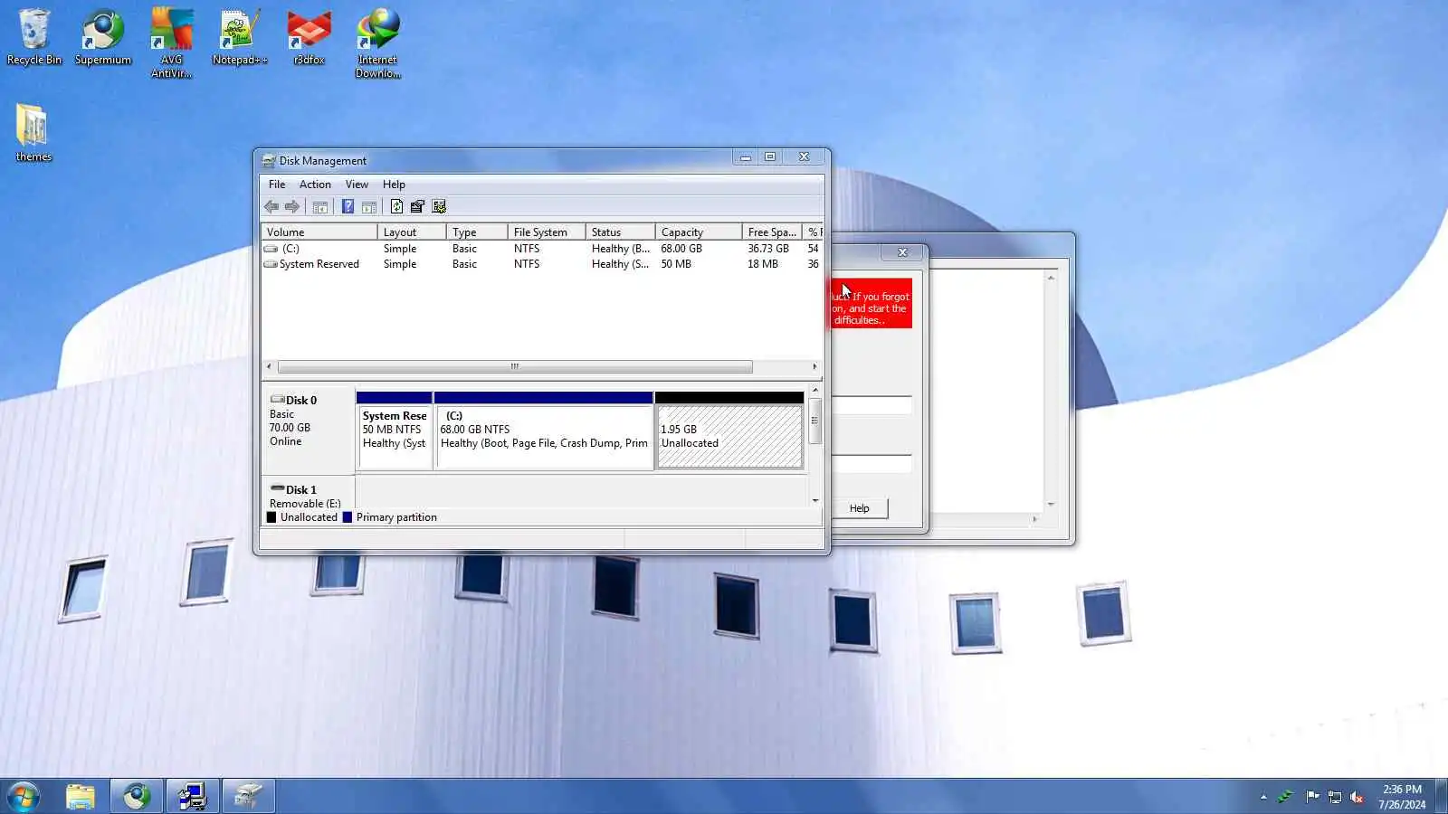Click the 50 MB capacity cell
This screenshot has width=1448, height=814.
(676, 264)
